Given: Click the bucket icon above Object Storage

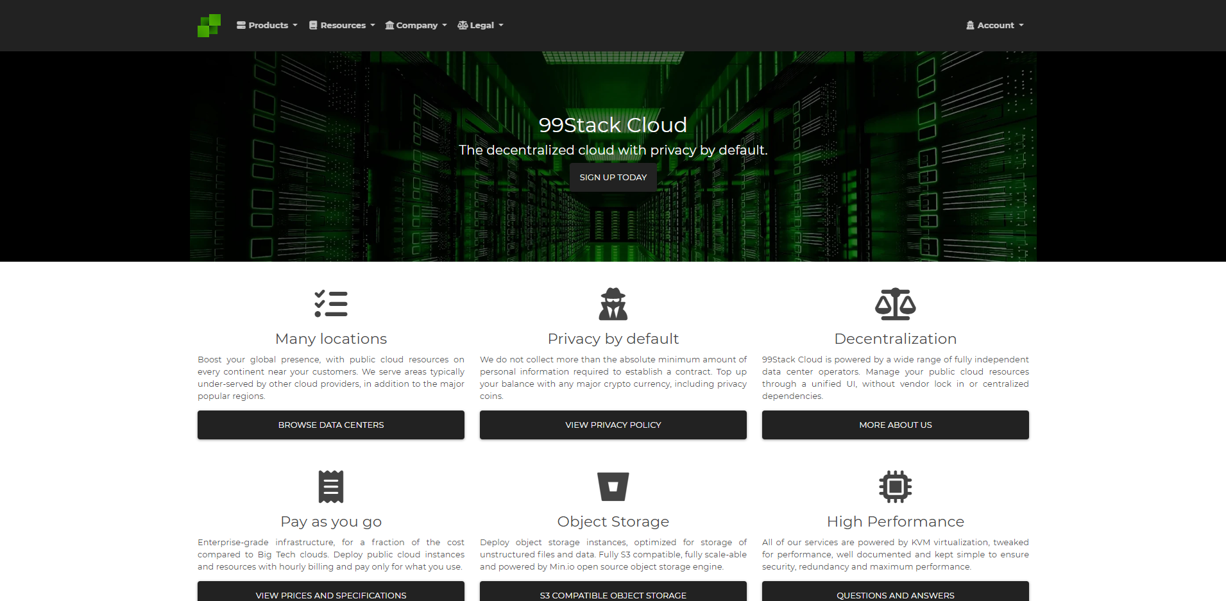Looking at the screenshot, I should [613, 487].
